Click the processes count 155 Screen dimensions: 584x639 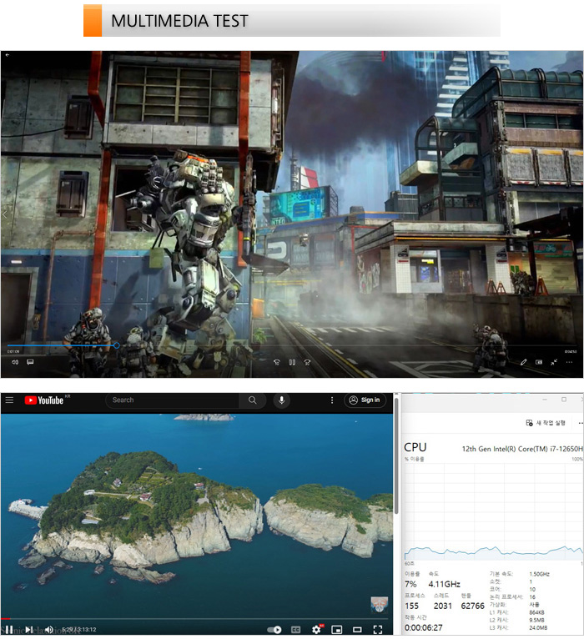tap(411, 606)
